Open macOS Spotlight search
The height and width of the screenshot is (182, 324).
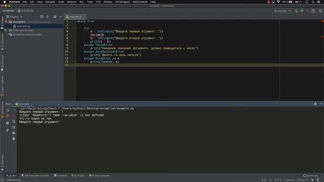[x=313, y=2]
